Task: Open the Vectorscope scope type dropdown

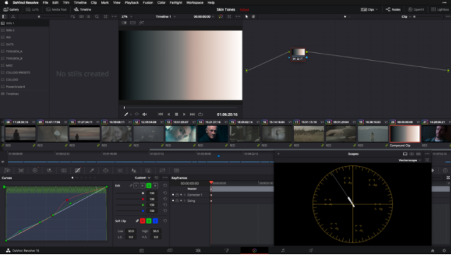Action: click(409, 160)
